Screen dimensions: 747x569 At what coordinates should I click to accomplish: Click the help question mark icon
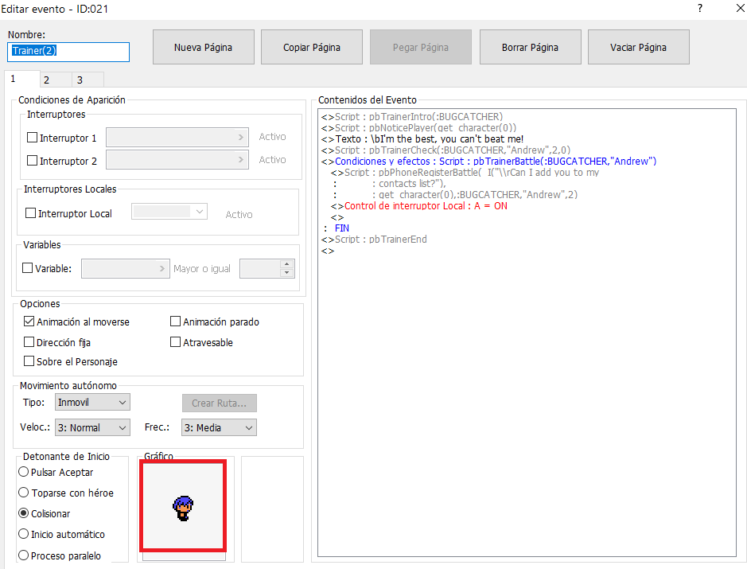699,9
